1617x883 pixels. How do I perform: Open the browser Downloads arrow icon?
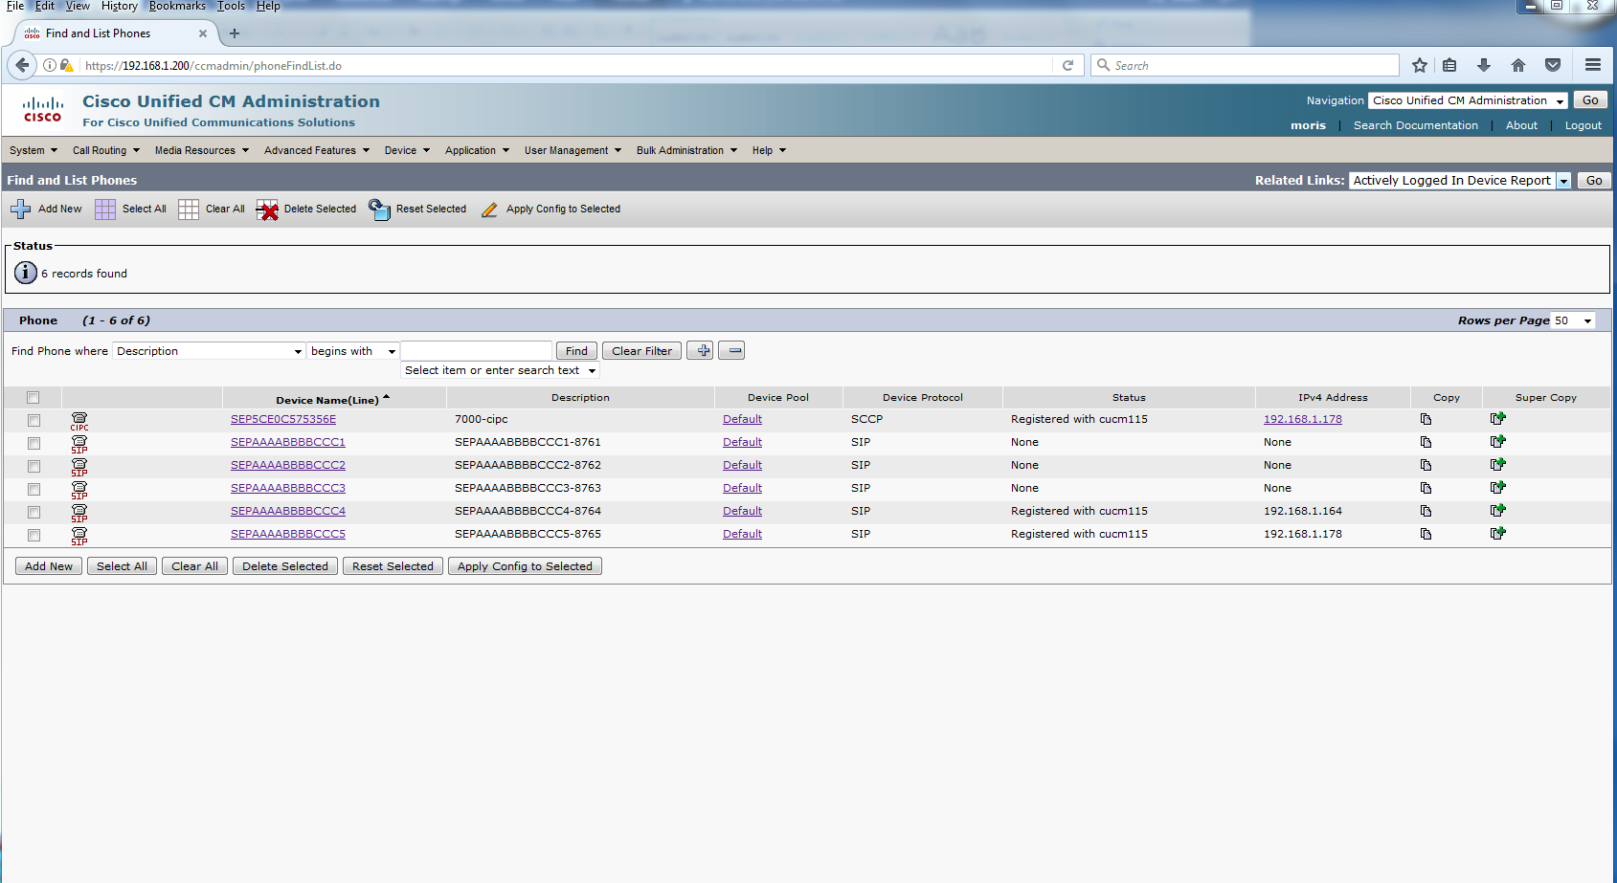tap(1484, 65)
